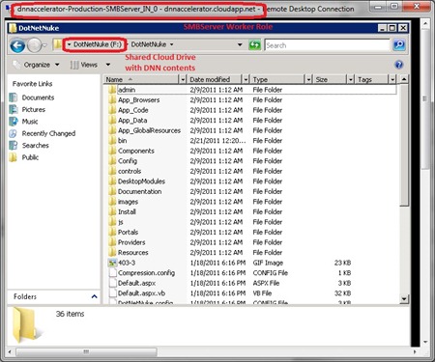Screen dimensions: 435x362
Task: Click inside the Search input field
Action: pyautogui.click(x=327, y=45)
